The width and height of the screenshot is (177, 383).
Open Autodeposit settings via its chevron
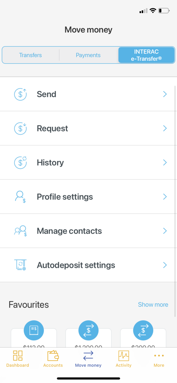point(165,265)
